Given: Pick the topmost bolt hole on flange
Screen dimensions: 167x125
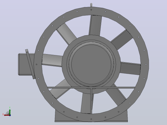Looking at the screenshot, I should click(91, 10).
